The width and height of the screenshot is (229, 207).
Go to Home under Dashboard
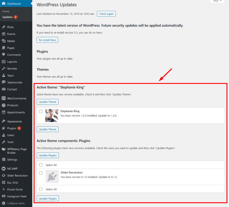(6, 11)
